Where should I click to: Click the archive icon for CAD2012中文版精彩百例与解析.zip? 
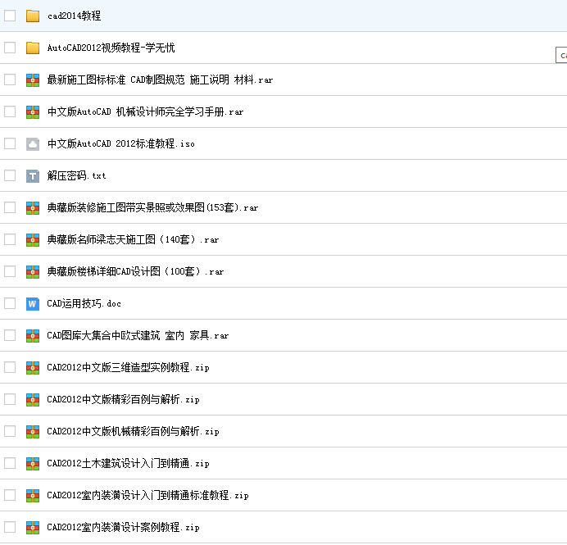(33, 399)
